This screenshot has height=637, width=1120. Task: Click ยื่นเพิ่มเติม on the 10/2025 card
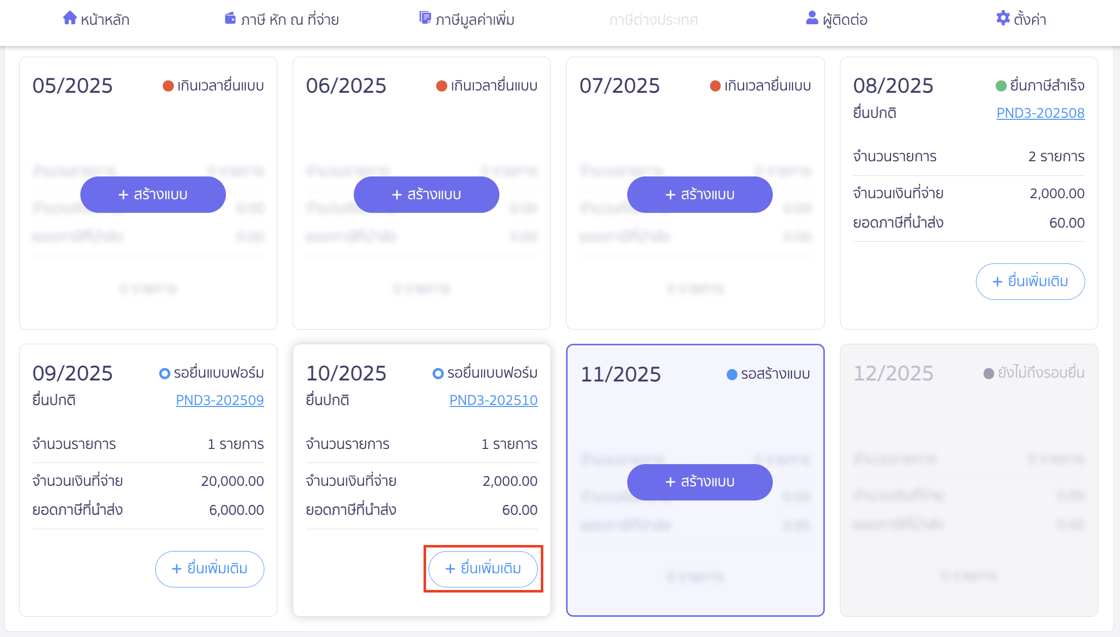(483, 569)
